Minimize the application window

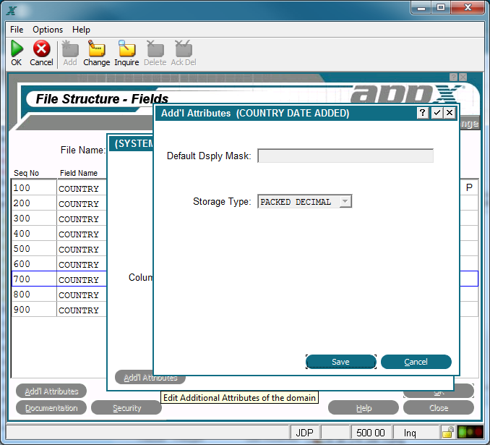pos(421,7)
